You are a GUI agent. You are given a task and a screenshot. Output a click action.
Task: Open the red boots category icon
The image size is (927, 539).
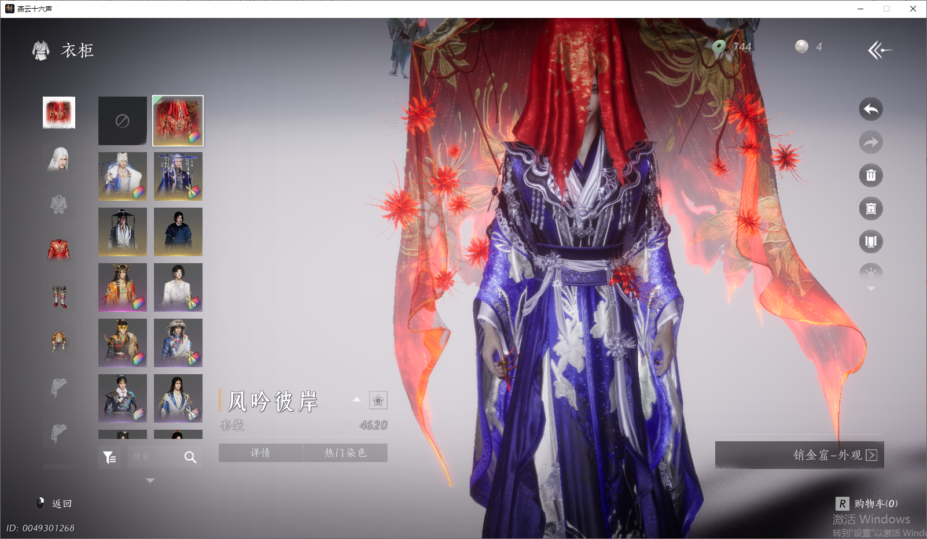pos(59,296)
